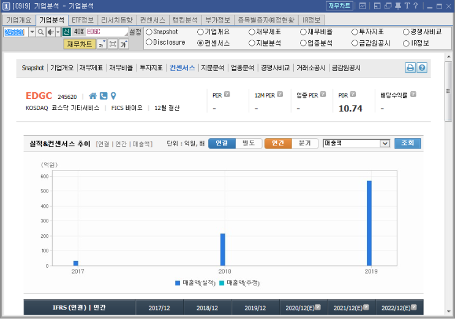455x319 pixels.
Task: Click the 조회 search button
Action: (407, 143)
